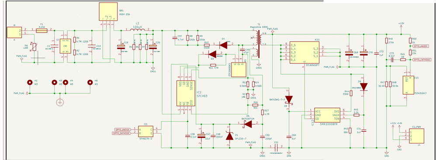Select mounting hole H3
This screenshot has width=436, height=160.
[55, 83]
